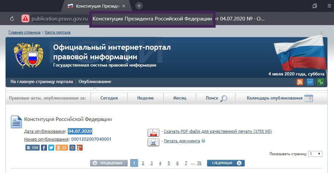
Task: Open a new browser tab
Action: 139,6
